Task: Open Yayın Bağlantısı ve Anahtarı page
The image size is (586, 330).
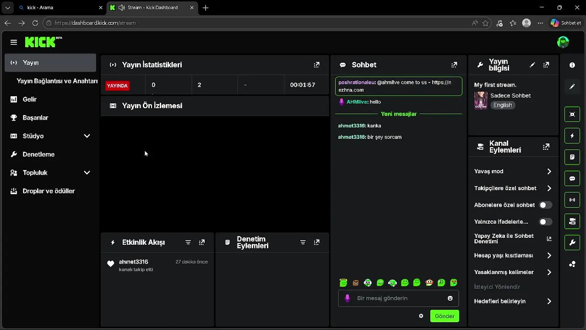Action: [57, 81]
